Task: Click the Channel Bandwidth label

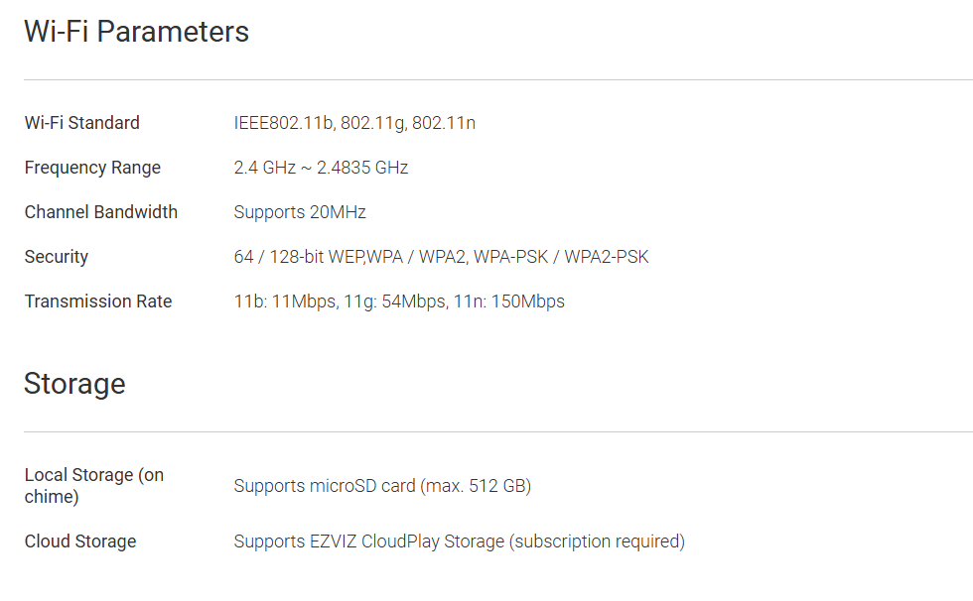Action: pos(100,212)
